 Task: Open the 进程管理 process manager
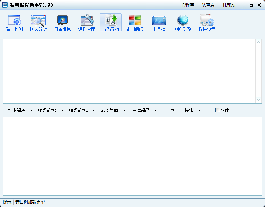point(86,23)
